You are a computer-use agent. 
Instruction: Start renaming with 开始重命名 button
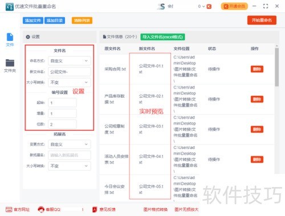[x=262, y=20]
